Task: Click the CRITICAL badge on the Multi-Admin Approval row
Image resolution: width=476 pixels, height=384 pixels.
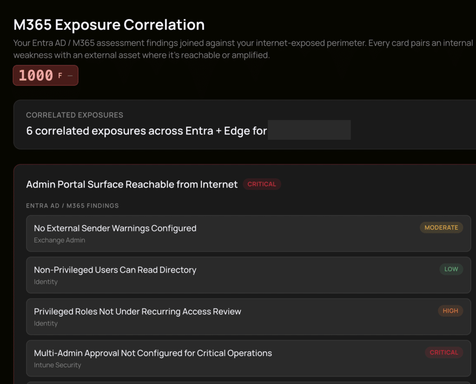Action: point(444,352)
